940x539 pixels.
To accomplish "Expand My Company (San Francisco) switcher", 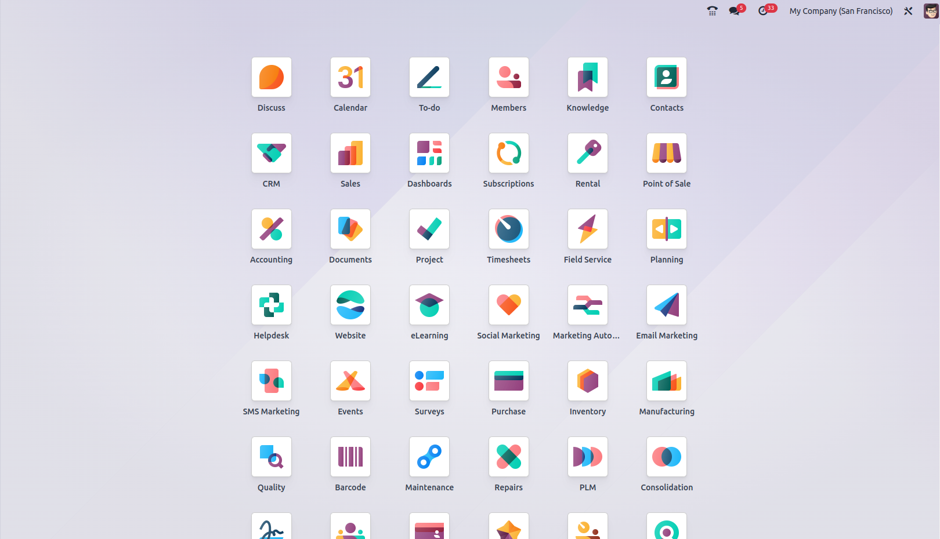I will pos(840,11).
